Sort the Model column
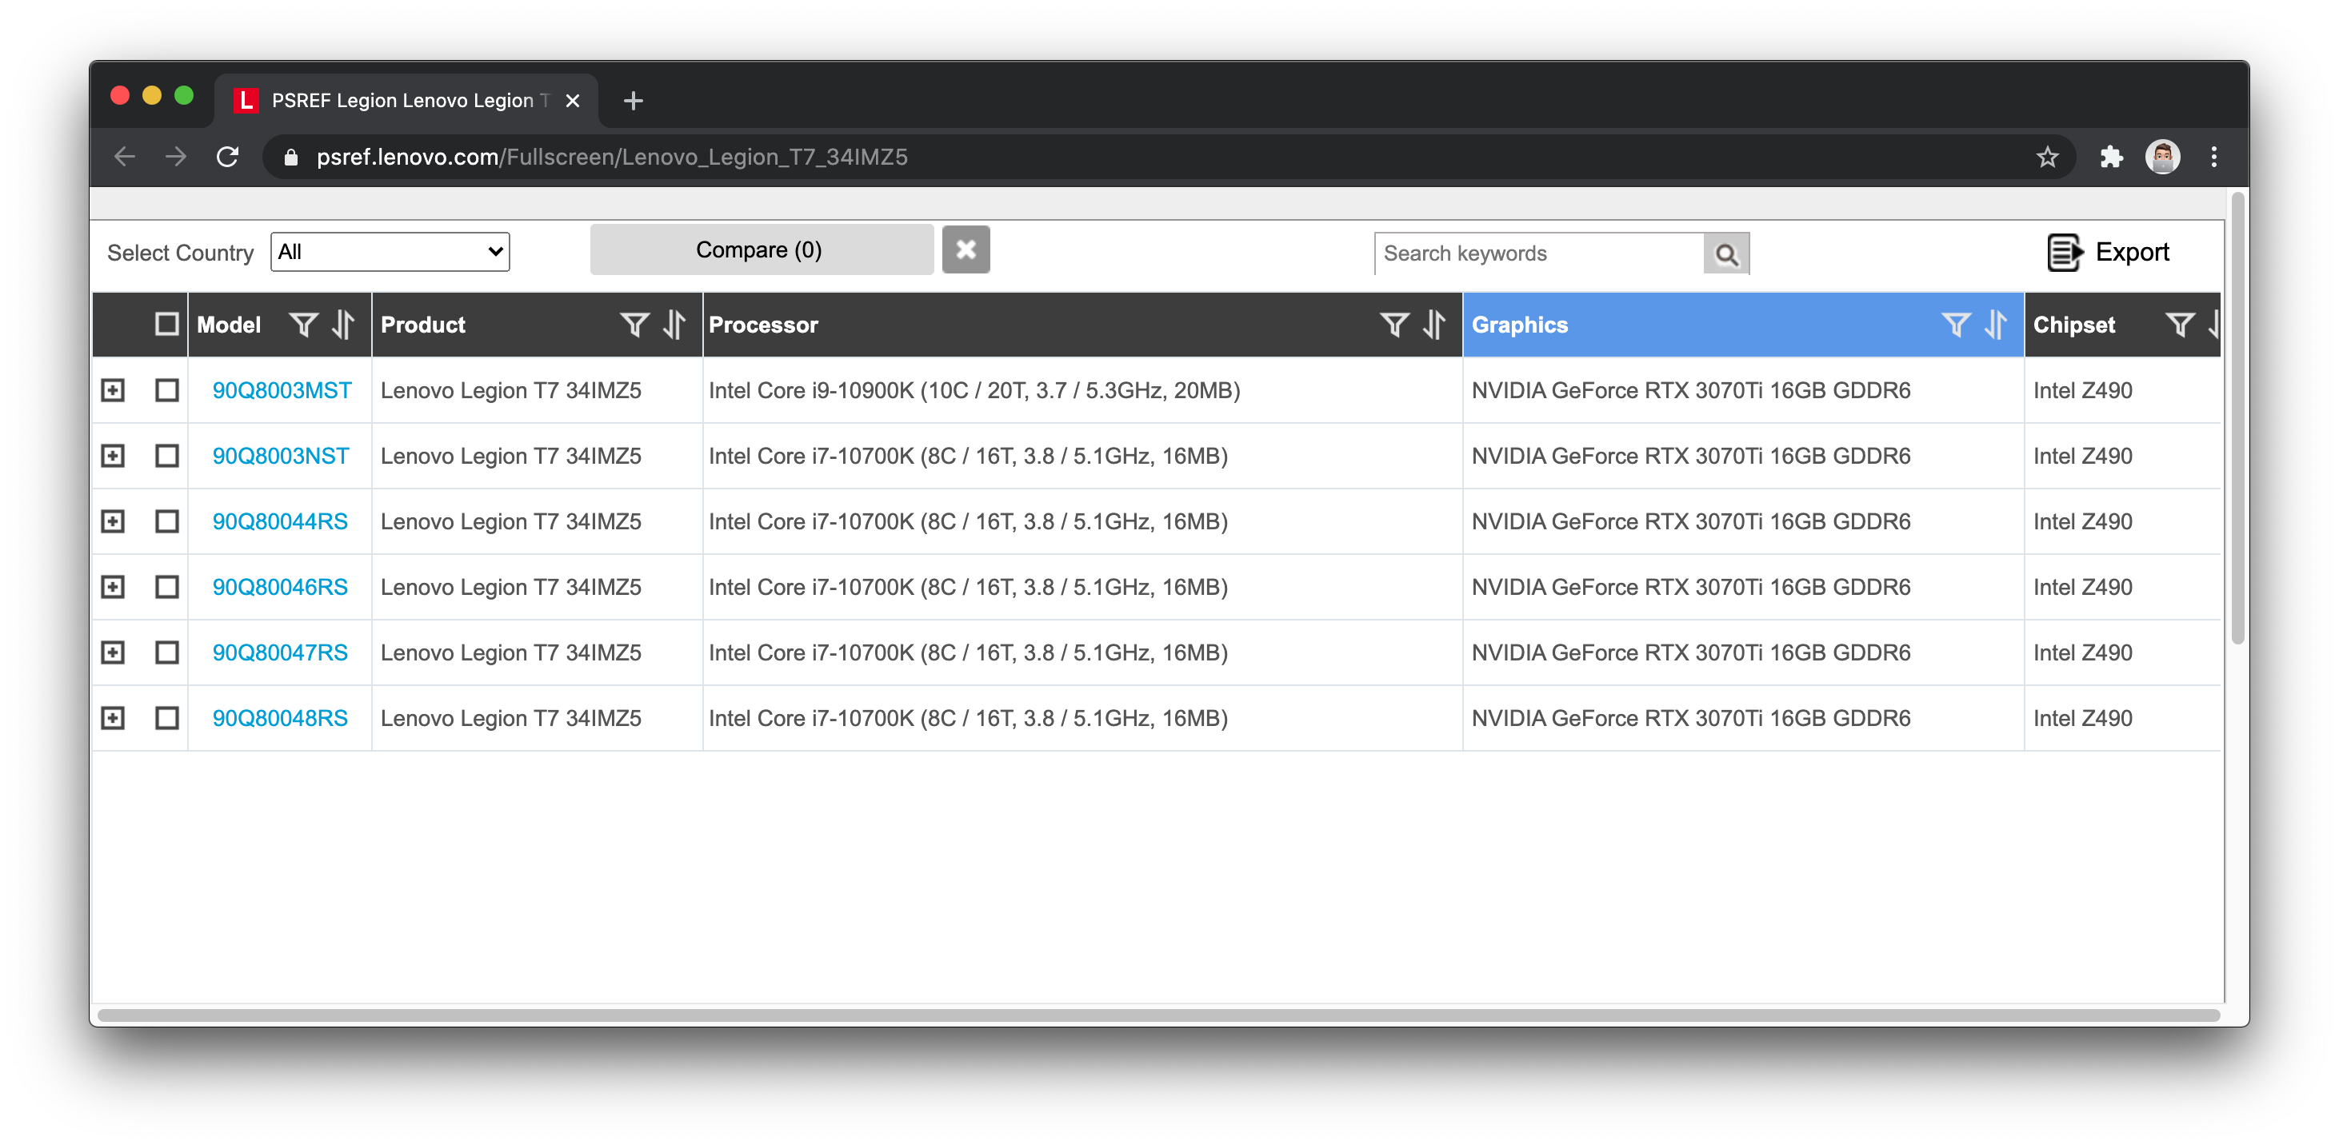 [342, 325]
